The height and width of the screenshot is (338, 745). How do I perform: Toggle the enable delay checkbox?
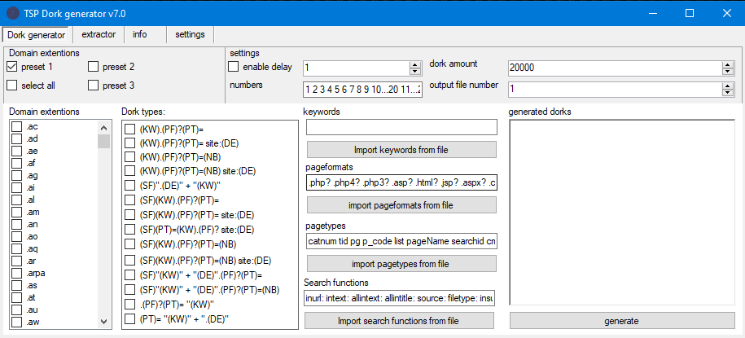click(x=234, y=67)
